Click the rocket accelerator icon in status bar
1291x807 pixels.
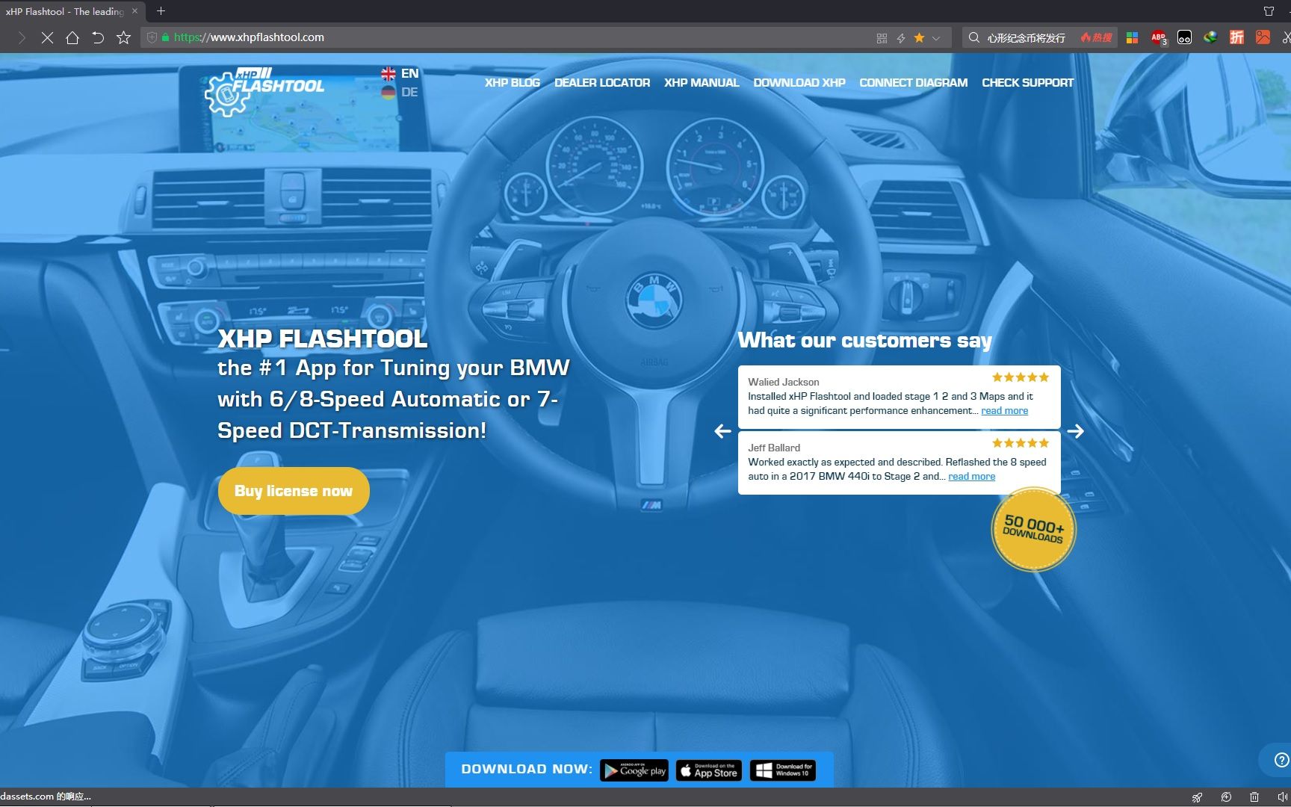pos(1197,797)
